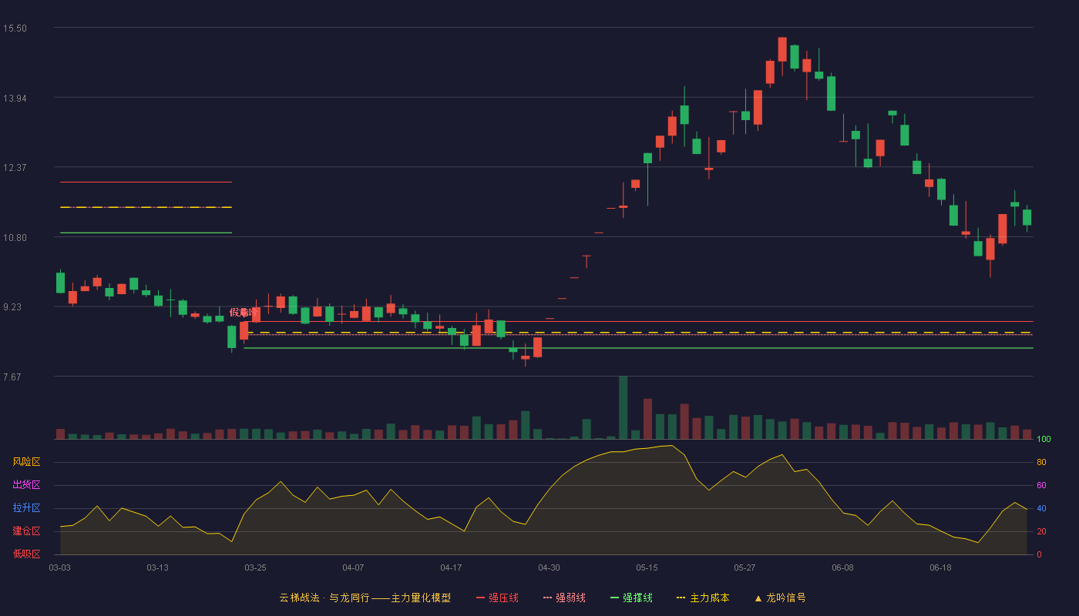
Task: Click the blue 40 indicator axis value
Action: click(x=1041, y=509)
